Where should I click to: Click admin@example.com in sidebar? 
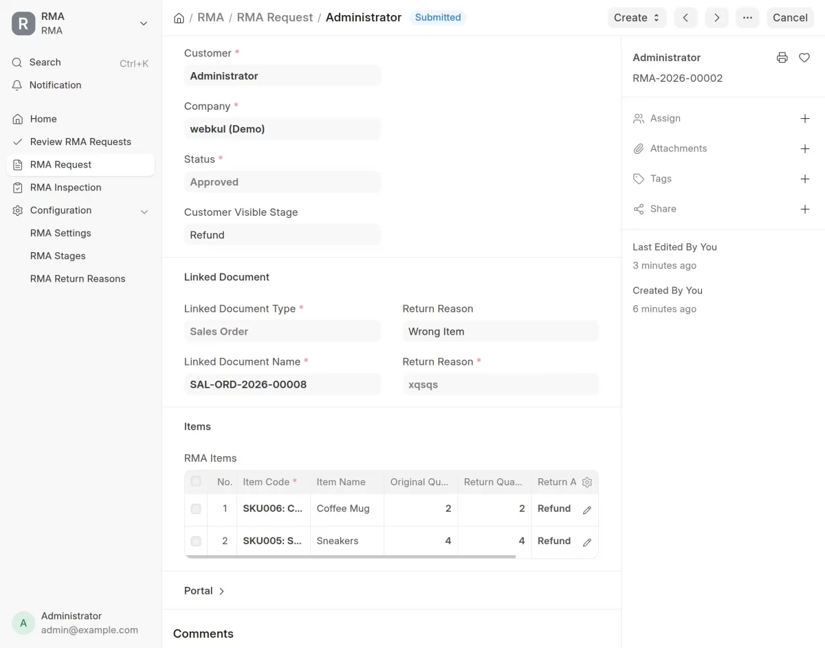(x=89, y=630)
